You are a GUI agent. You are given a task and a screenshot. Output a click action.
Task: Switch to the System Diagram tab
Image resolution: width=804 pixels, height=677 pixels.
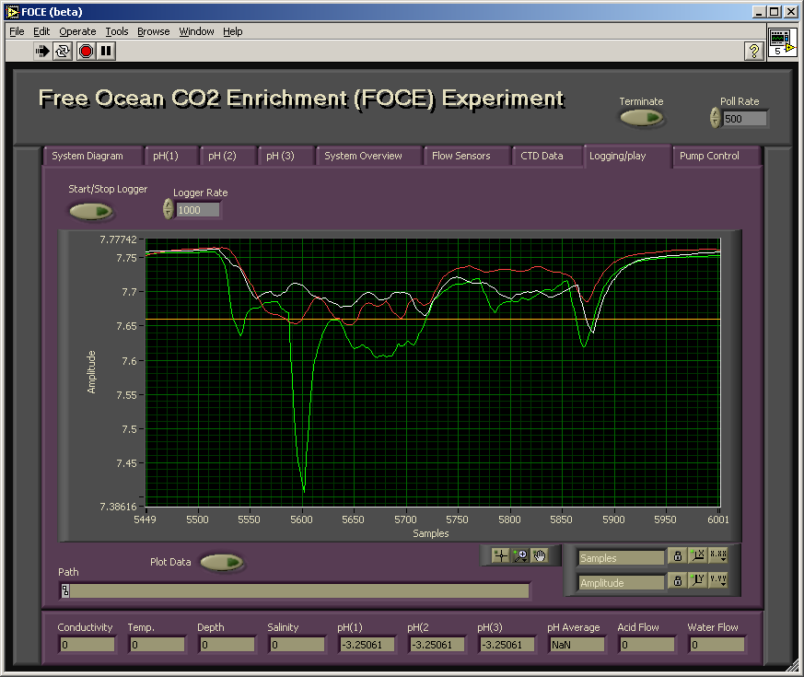click(x=92, y=156)
